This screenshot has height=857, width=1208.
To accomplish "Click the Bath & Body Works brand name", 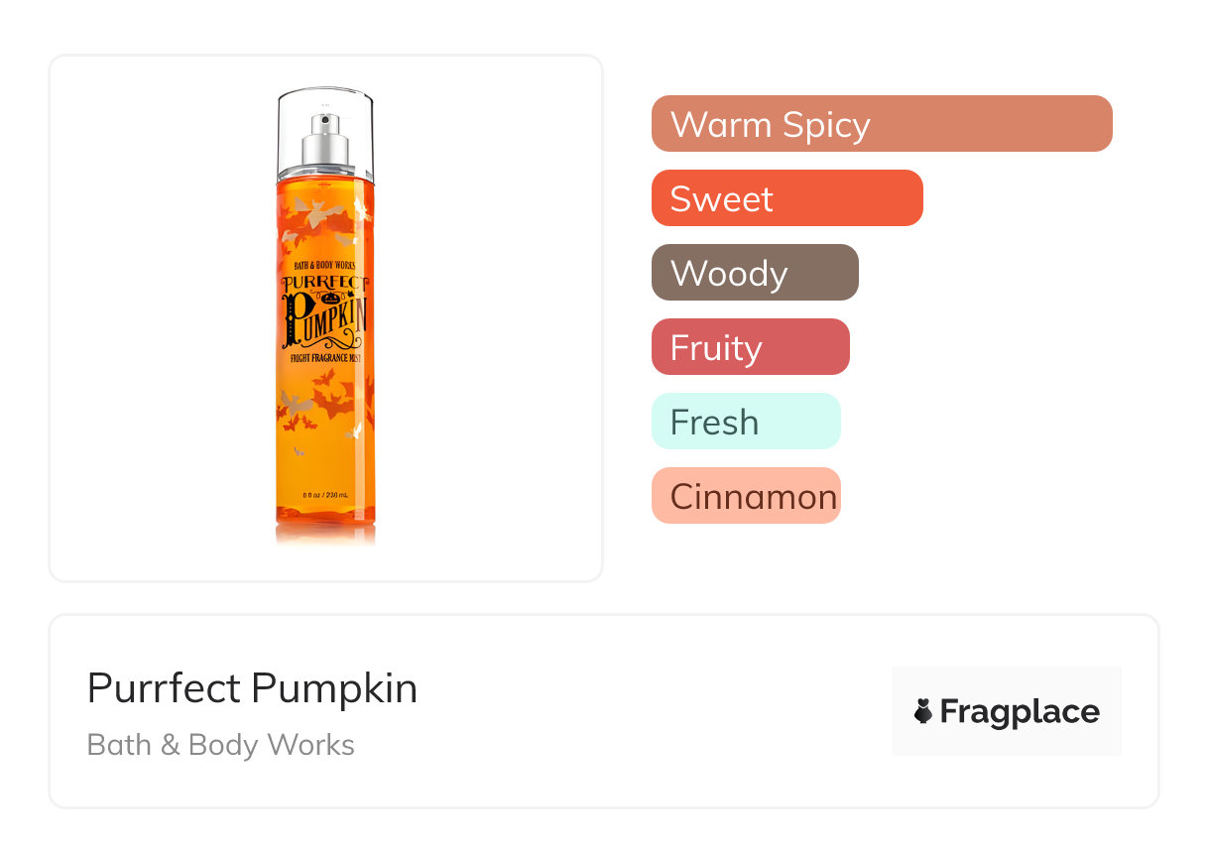I will [x=220, y=745].
